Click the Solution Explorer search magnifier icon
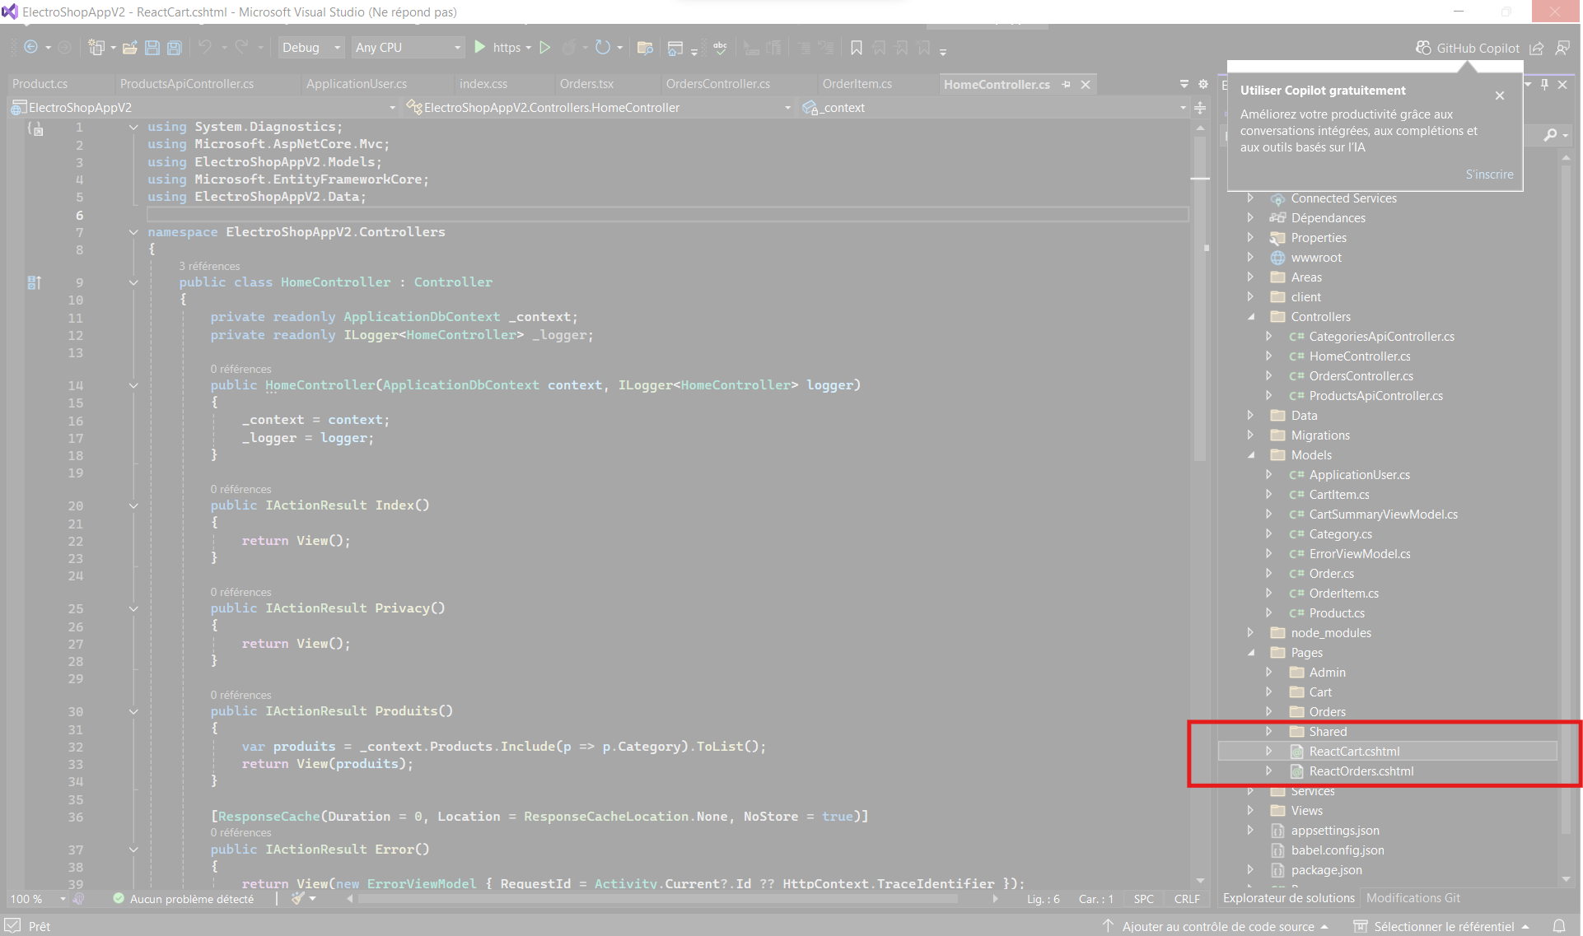 [1550, 134]
